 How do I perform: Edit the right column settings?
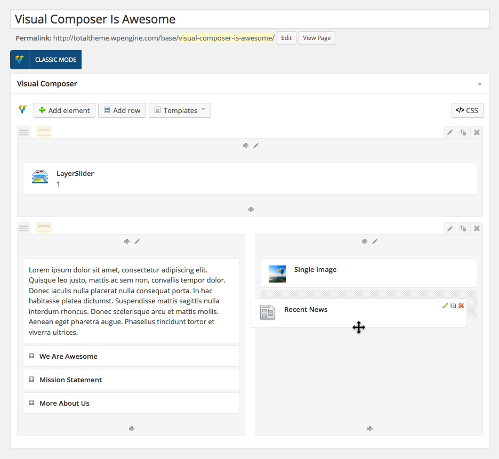(x=375, y=241)
